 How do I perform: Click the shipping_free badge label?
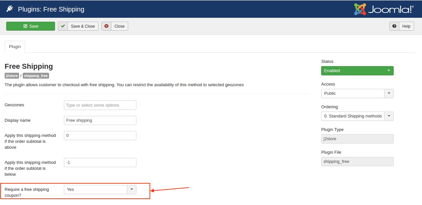(x=36, y=76)
